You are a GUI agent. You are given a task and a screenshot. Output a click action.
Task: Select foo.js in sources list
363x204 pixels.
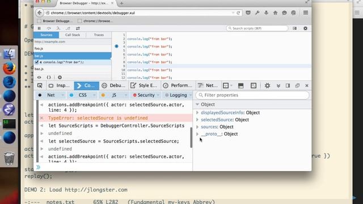pyautogui.click(x=73, y=49)
